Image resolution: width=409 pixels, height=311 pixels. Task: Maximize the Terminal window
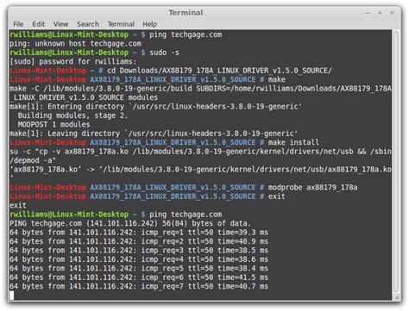[x=380, y=13]
